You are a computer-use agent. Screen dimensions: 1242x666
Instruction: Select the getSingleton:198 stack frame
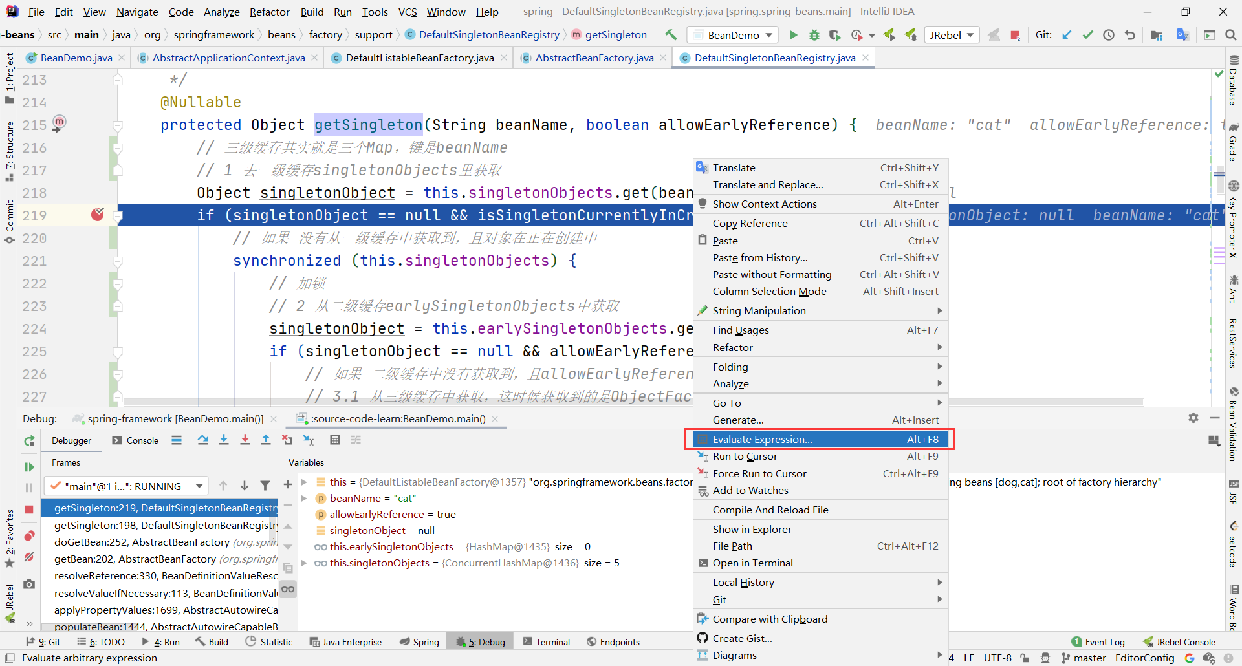click(x=160, y=525)
